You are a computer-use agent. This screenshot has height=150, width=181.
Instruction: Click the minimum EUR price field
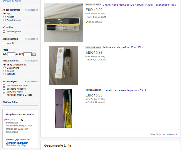11,54
